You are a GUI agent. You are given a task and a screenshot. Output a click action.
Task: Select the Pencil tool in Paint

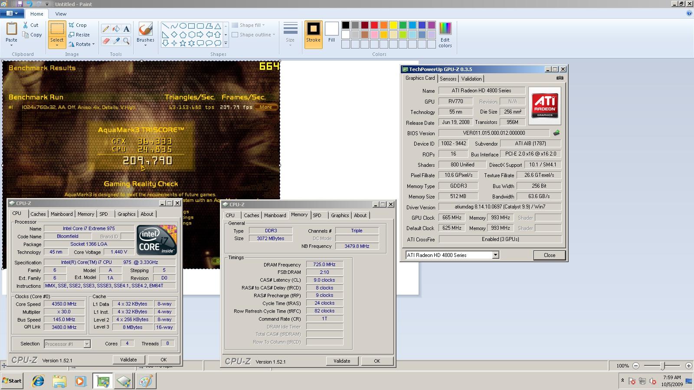click(105, 29)
